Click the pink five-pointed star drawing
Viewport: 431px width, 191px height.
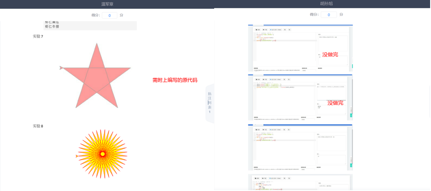[x=96, y=75]
